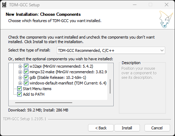The width and height of the screenshot is (175, 136).
Task: Expand the w32api tree node
Action: coord(20,66)
